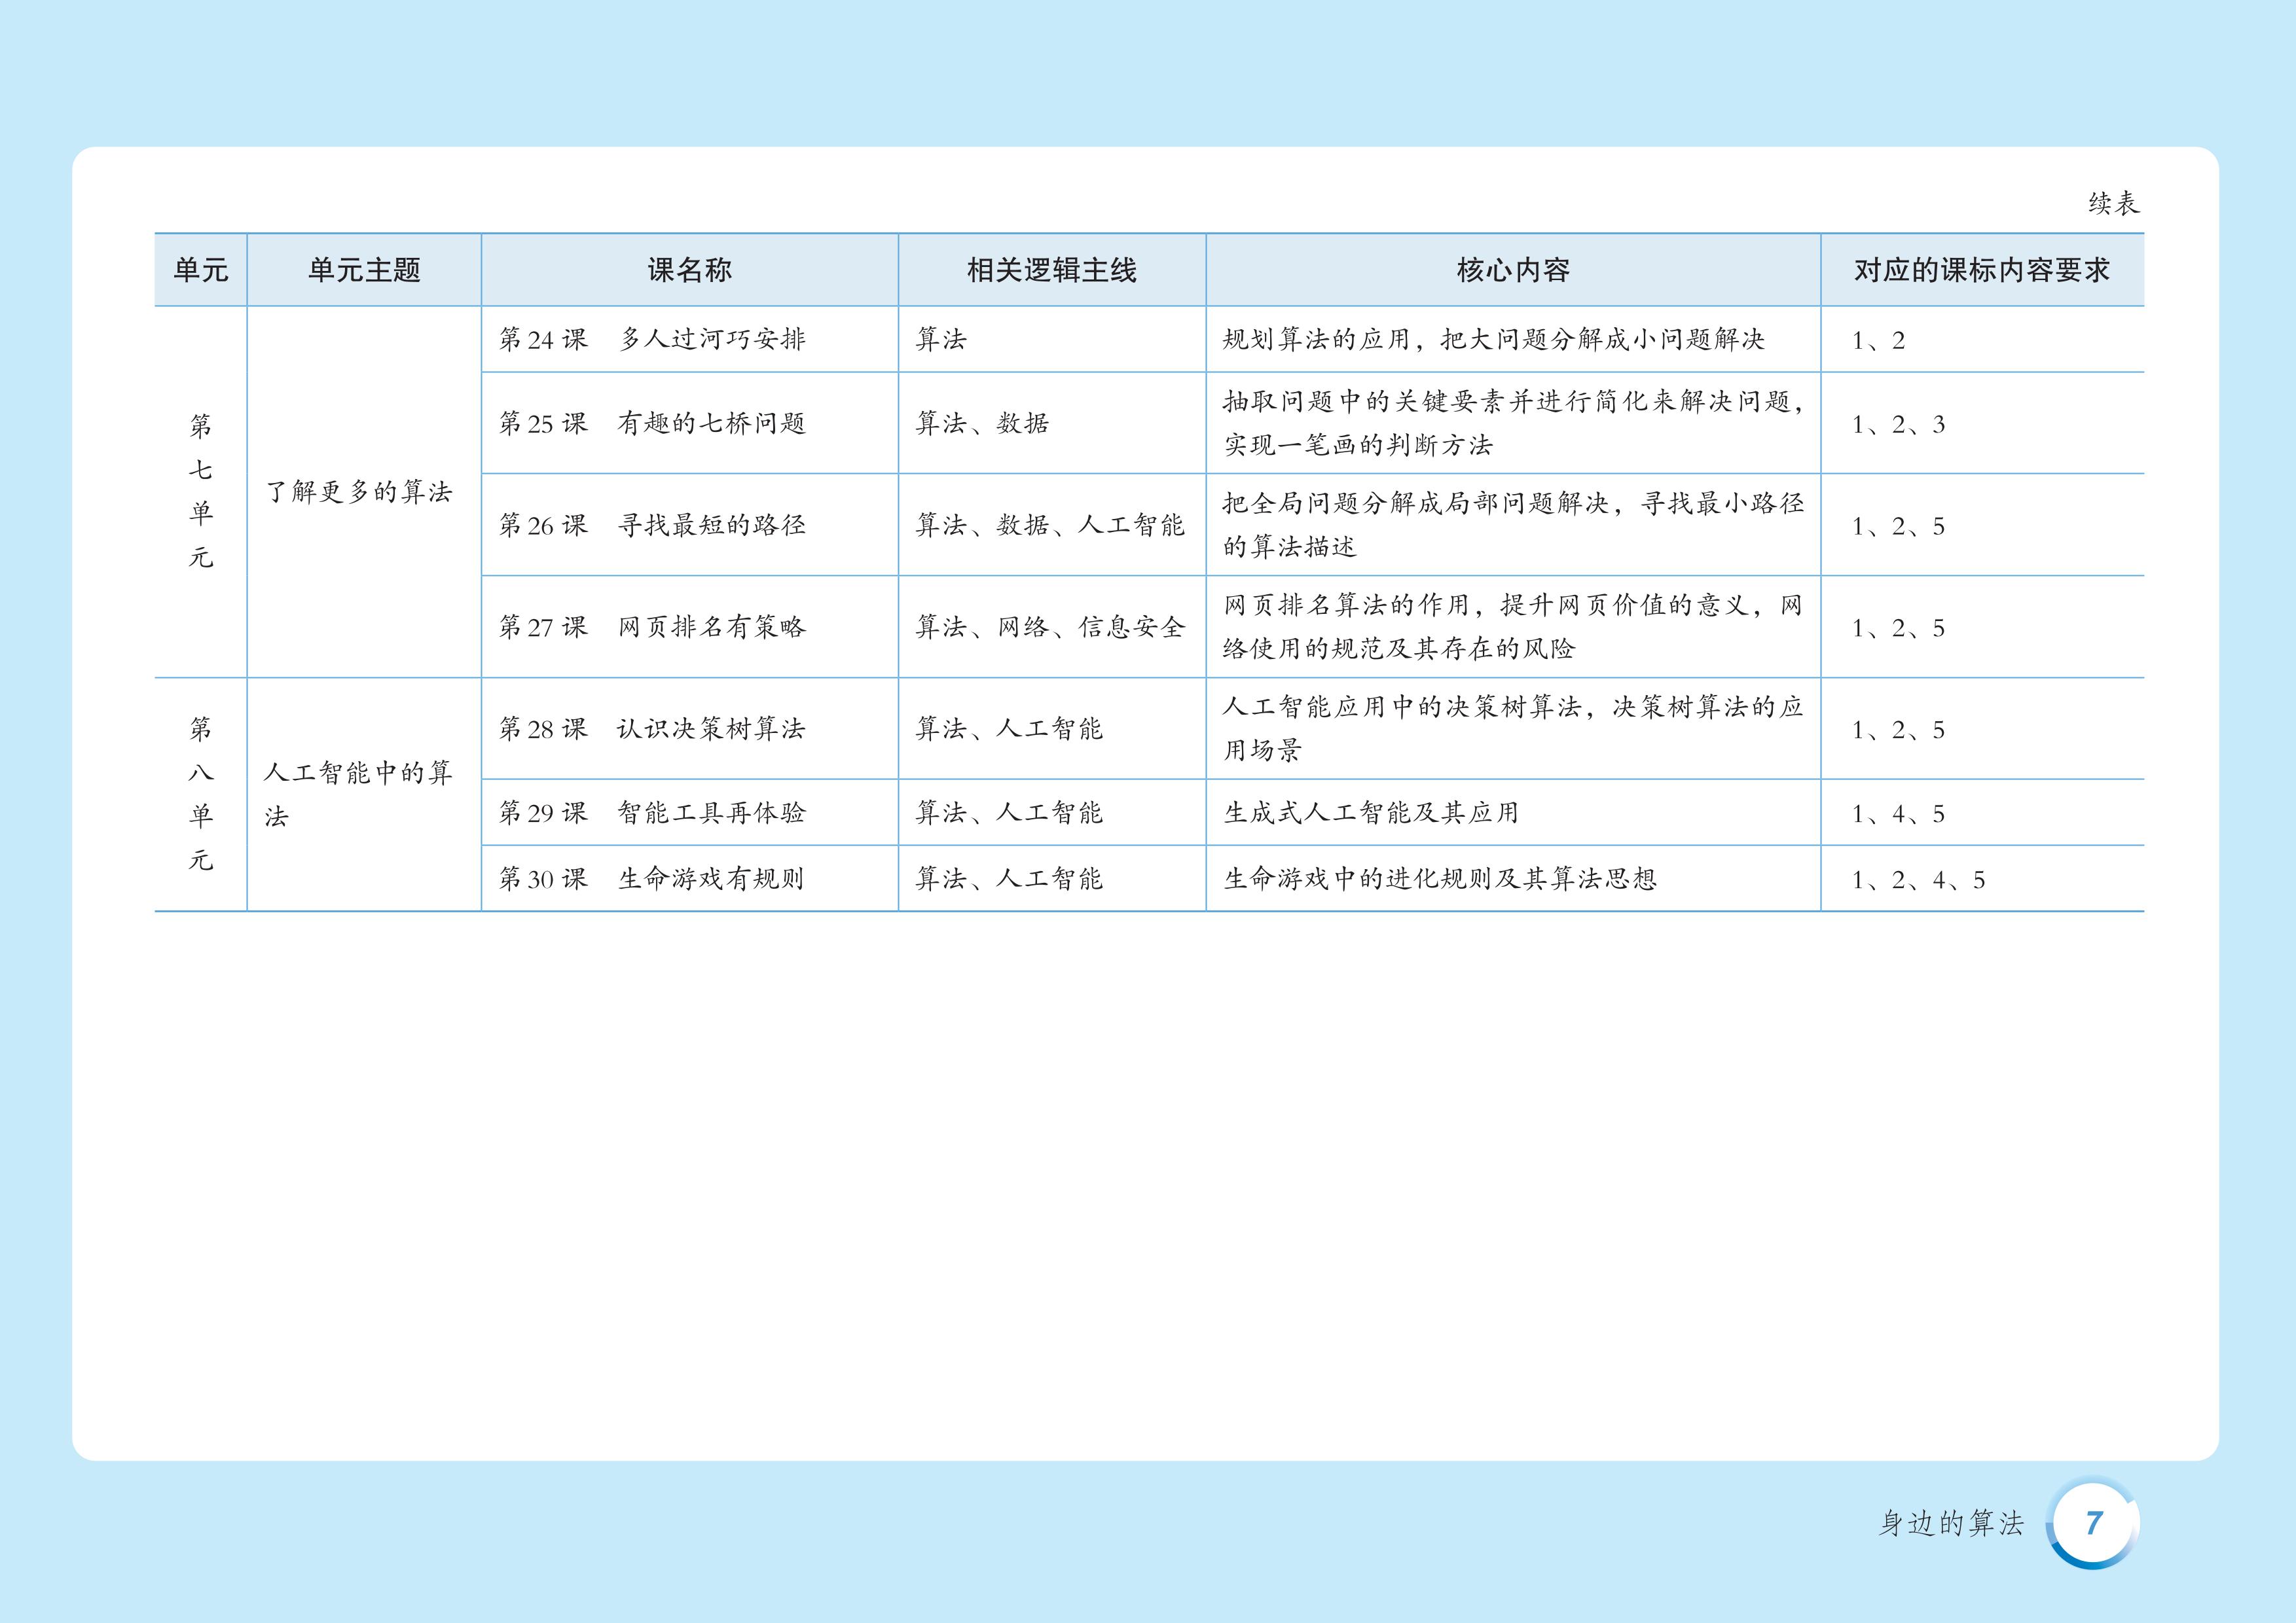Click the 单元 column header
This screenshot has height=1623, width=2296.
point(201,270)
